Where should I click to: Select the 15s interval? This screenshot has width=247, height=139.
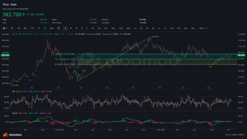(179, 28)
